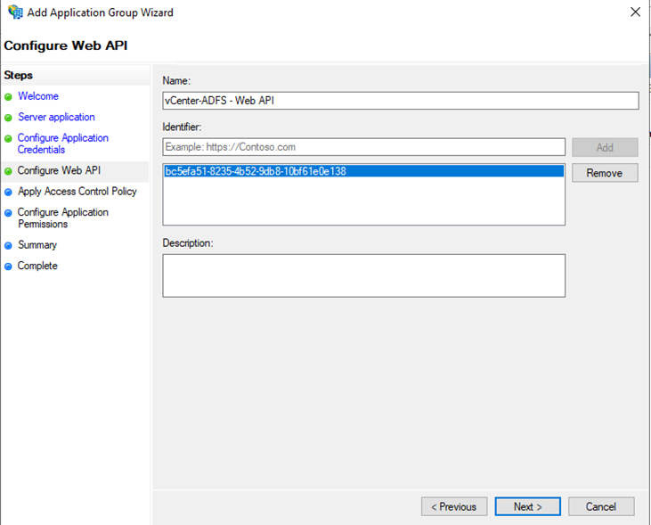
Task: Click the Name text field
Action: 400,101
